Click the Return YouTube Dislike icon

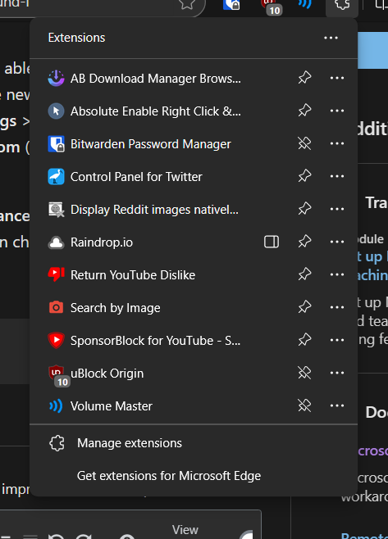tap(56, 275)
